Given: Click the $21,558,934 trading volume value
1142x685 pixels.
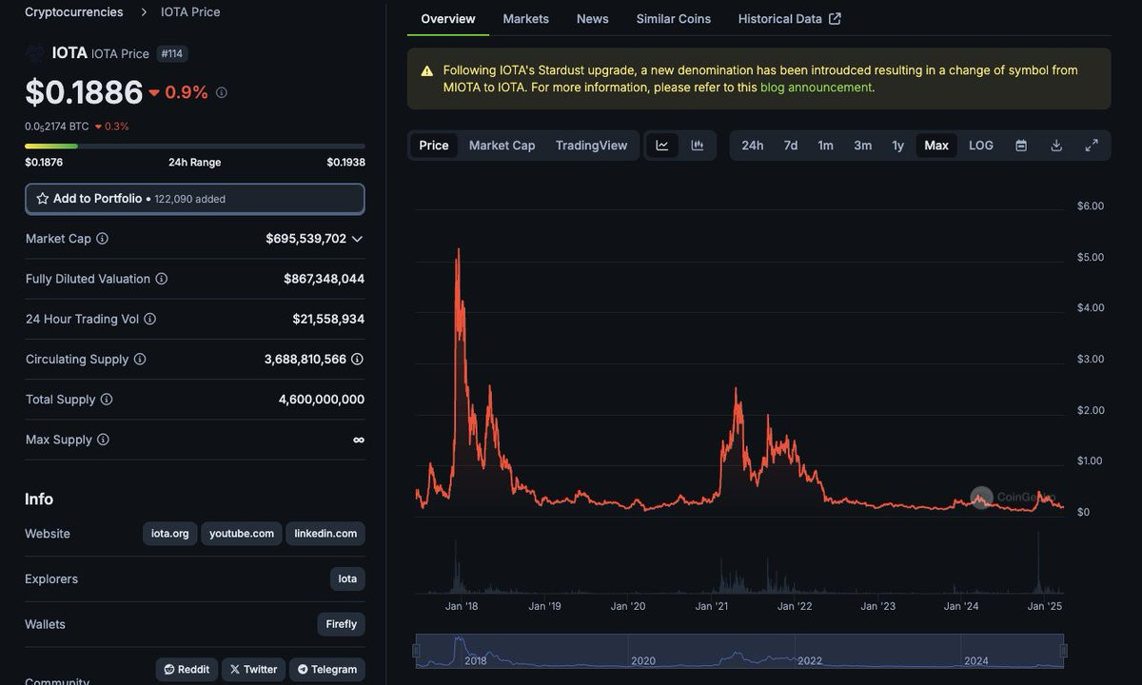Looking at the screenshot, I should 328,319.
